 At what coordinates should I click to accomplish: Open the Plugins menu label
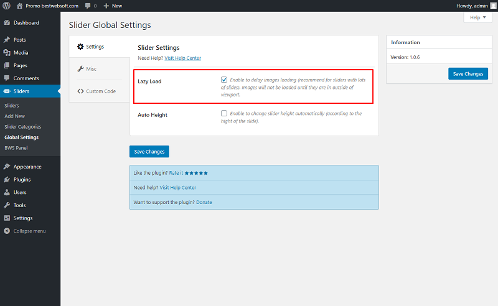[x=22, y=179]
